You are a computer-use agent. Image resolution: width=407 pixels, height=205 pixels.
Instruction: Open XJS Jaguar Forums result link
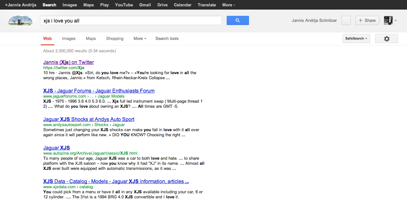99,91
